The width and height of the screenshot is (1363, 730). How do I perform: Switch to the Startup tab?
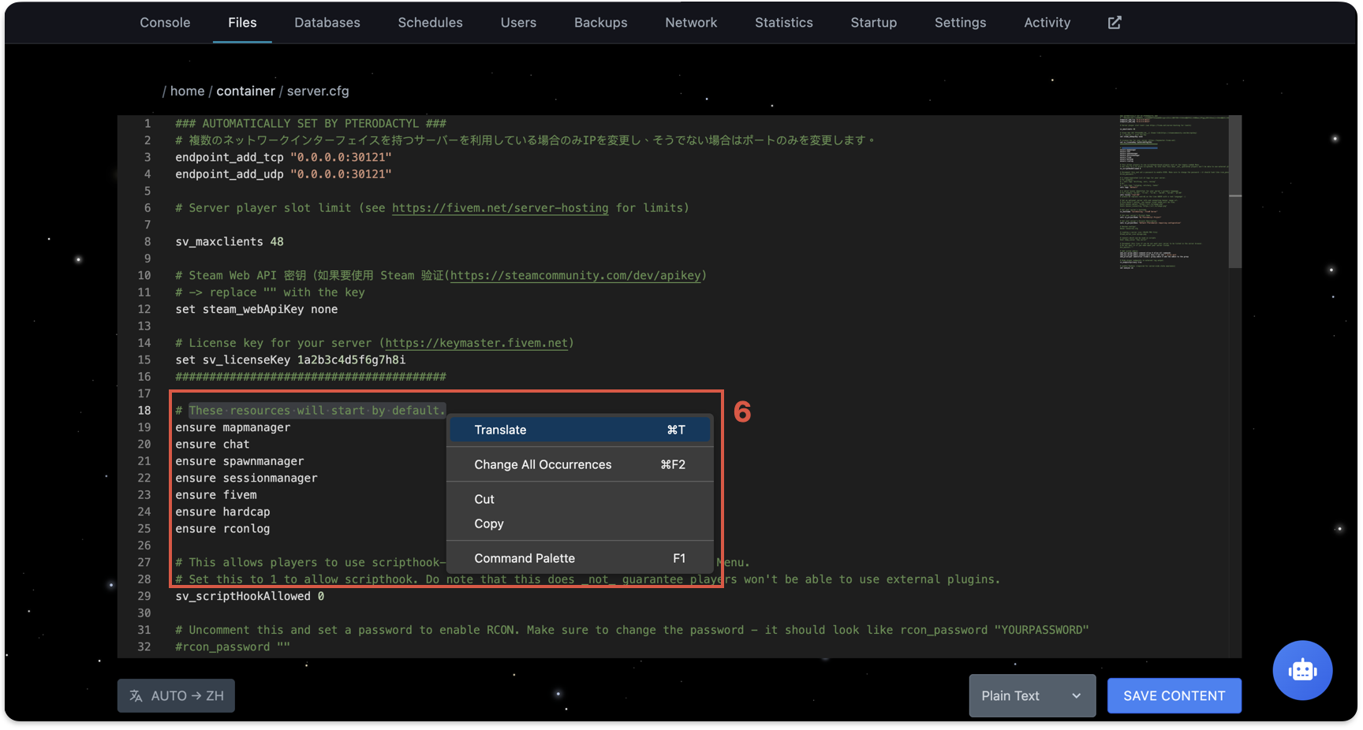pos(873,23)
